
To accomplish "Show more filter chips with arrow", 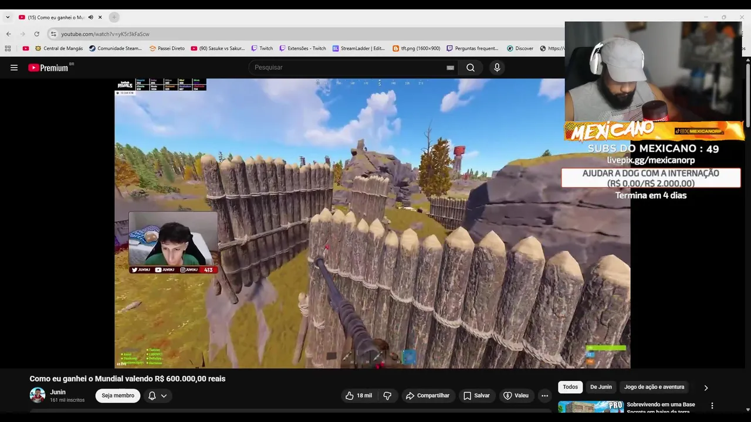I will click(706, 387).
